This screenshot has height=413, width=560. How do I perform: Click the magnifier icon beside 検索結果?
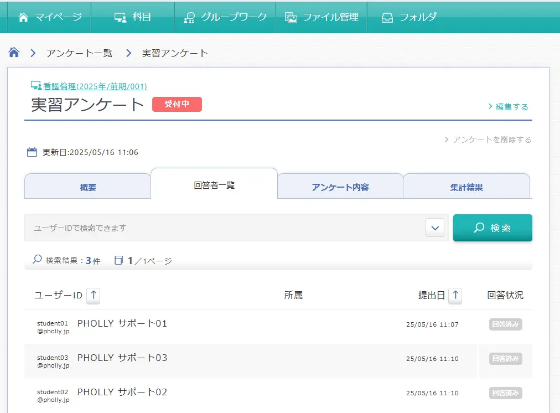click(x=37, y=260)
